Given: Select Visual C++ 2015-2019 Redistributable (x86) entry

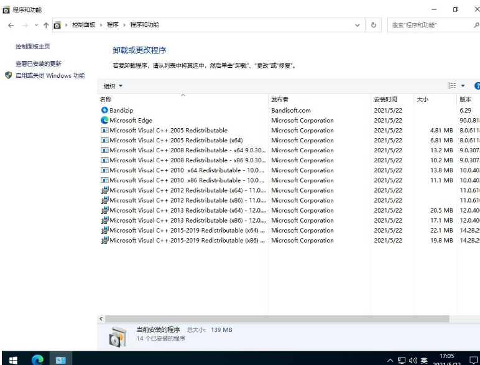Looking at the screenshot, I should click(187, 241).
